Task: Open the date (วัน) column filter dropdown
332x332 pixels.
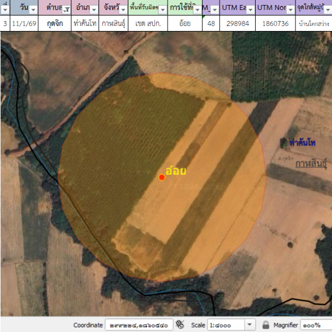Action: pos(33,9)
